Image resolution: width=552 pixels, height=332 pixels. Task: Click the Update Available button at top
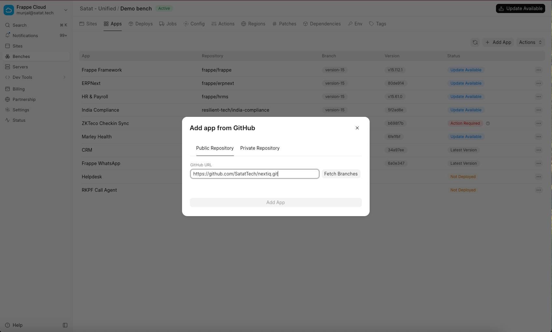(520, 8)
